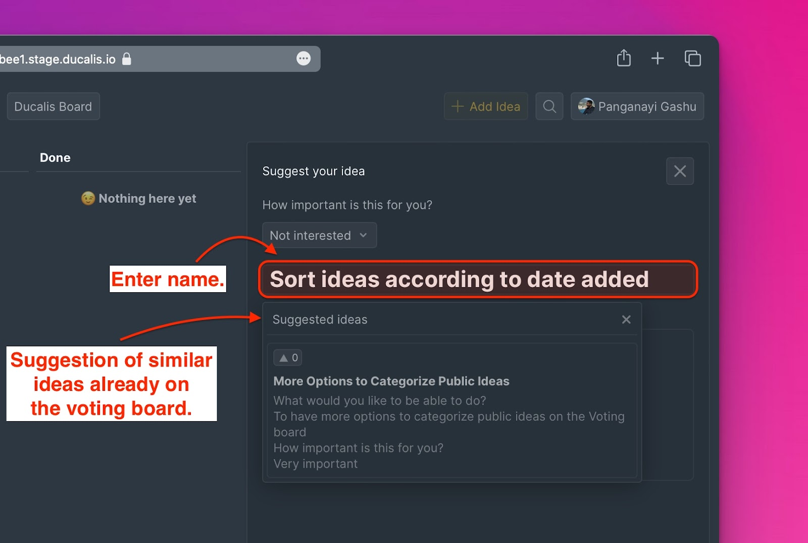Click the Panganayi Gashu profile avatar

click(x=586, y=106)
